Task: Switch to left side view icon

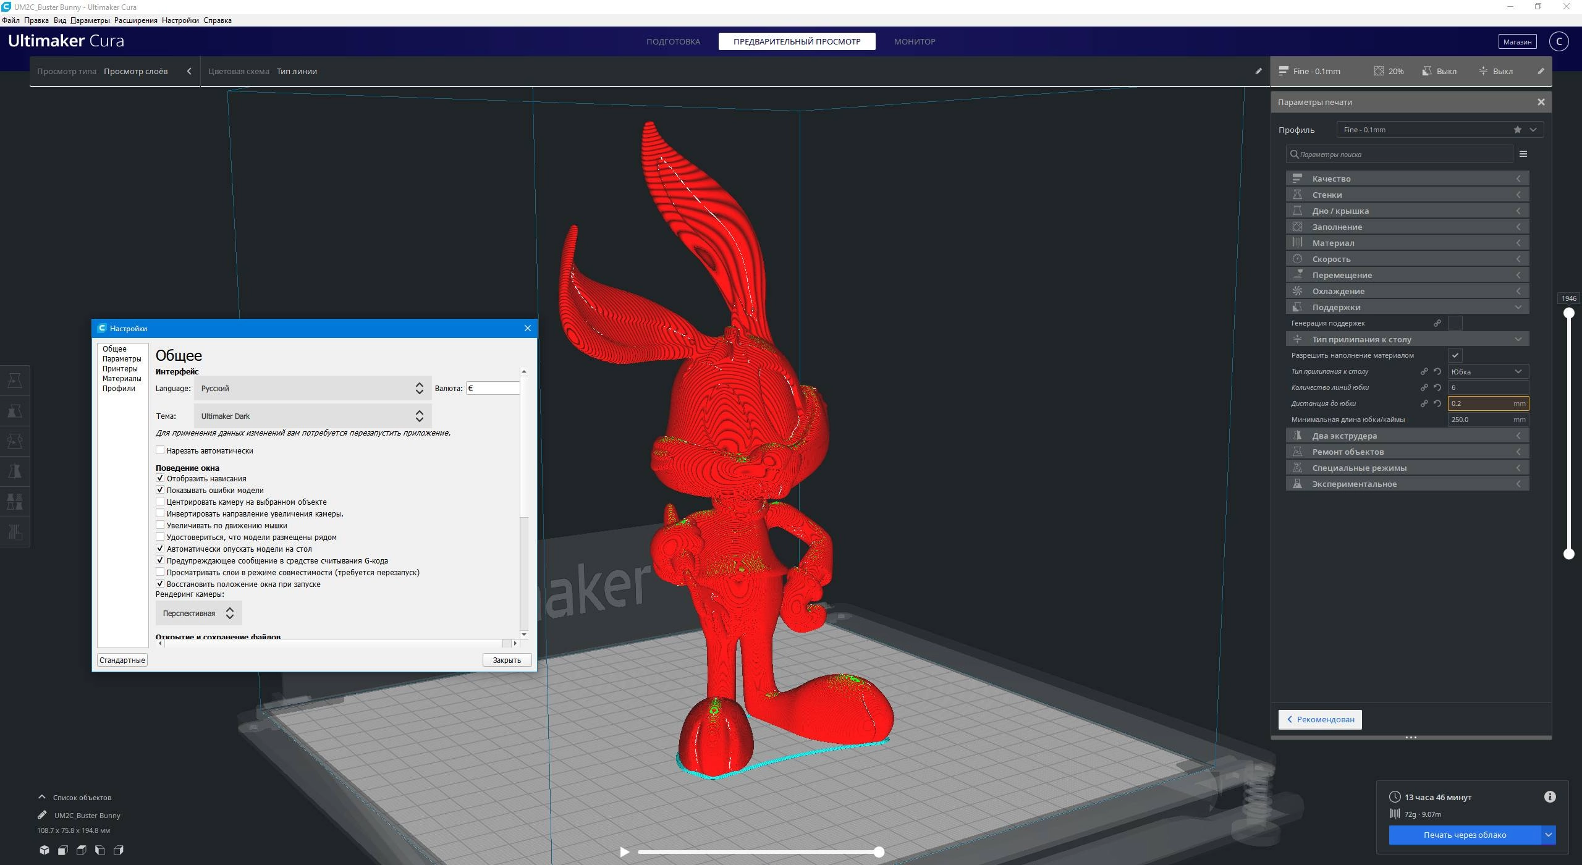Action: (x=99, y=850)
